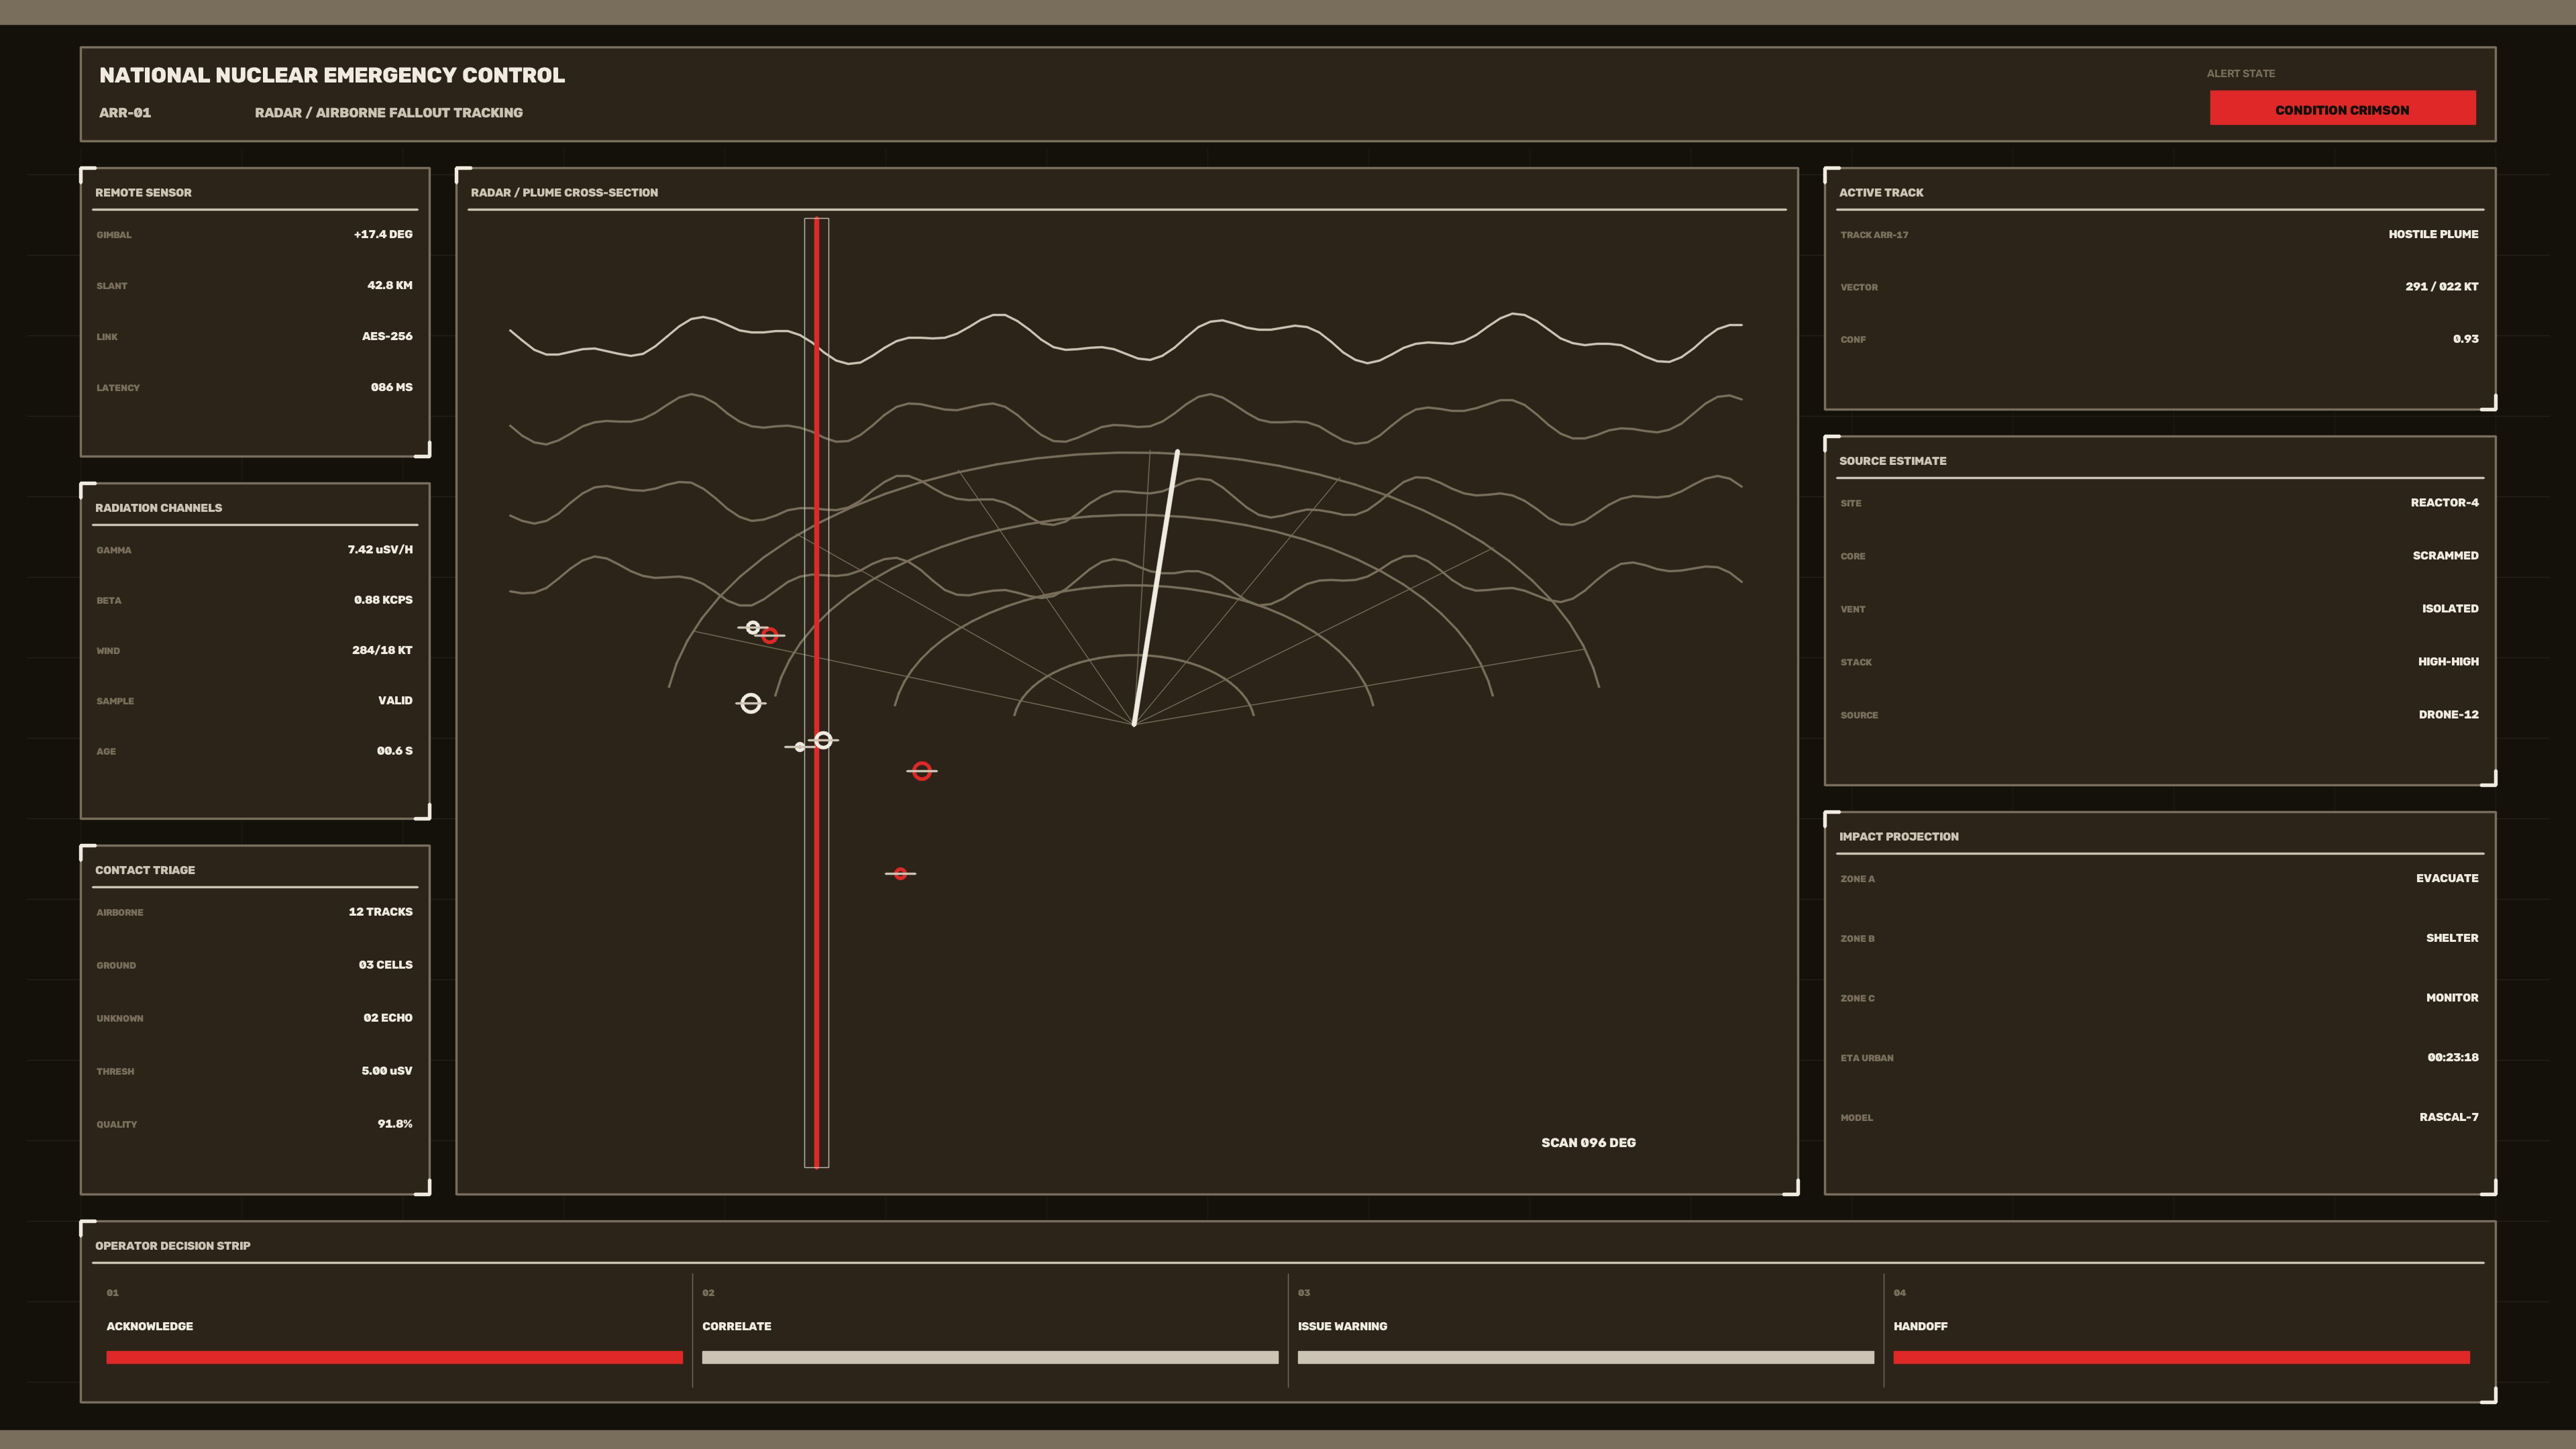The image size is (2576, 1449).
Task: Select the small solid red dot contact
Action: click(x=900, y=874)
